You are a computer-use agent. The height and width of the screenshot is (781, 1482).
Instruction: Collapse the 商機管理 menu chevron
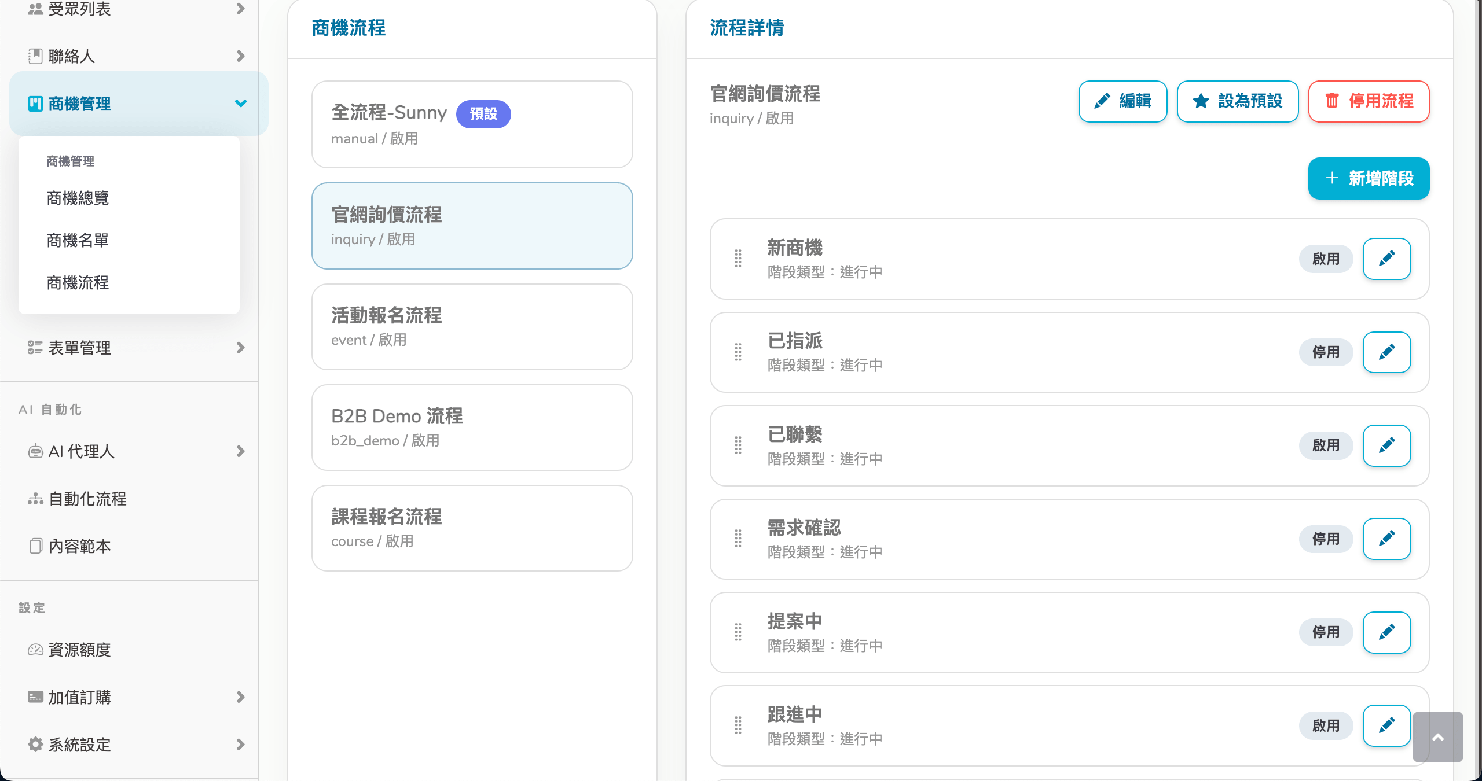241,104
